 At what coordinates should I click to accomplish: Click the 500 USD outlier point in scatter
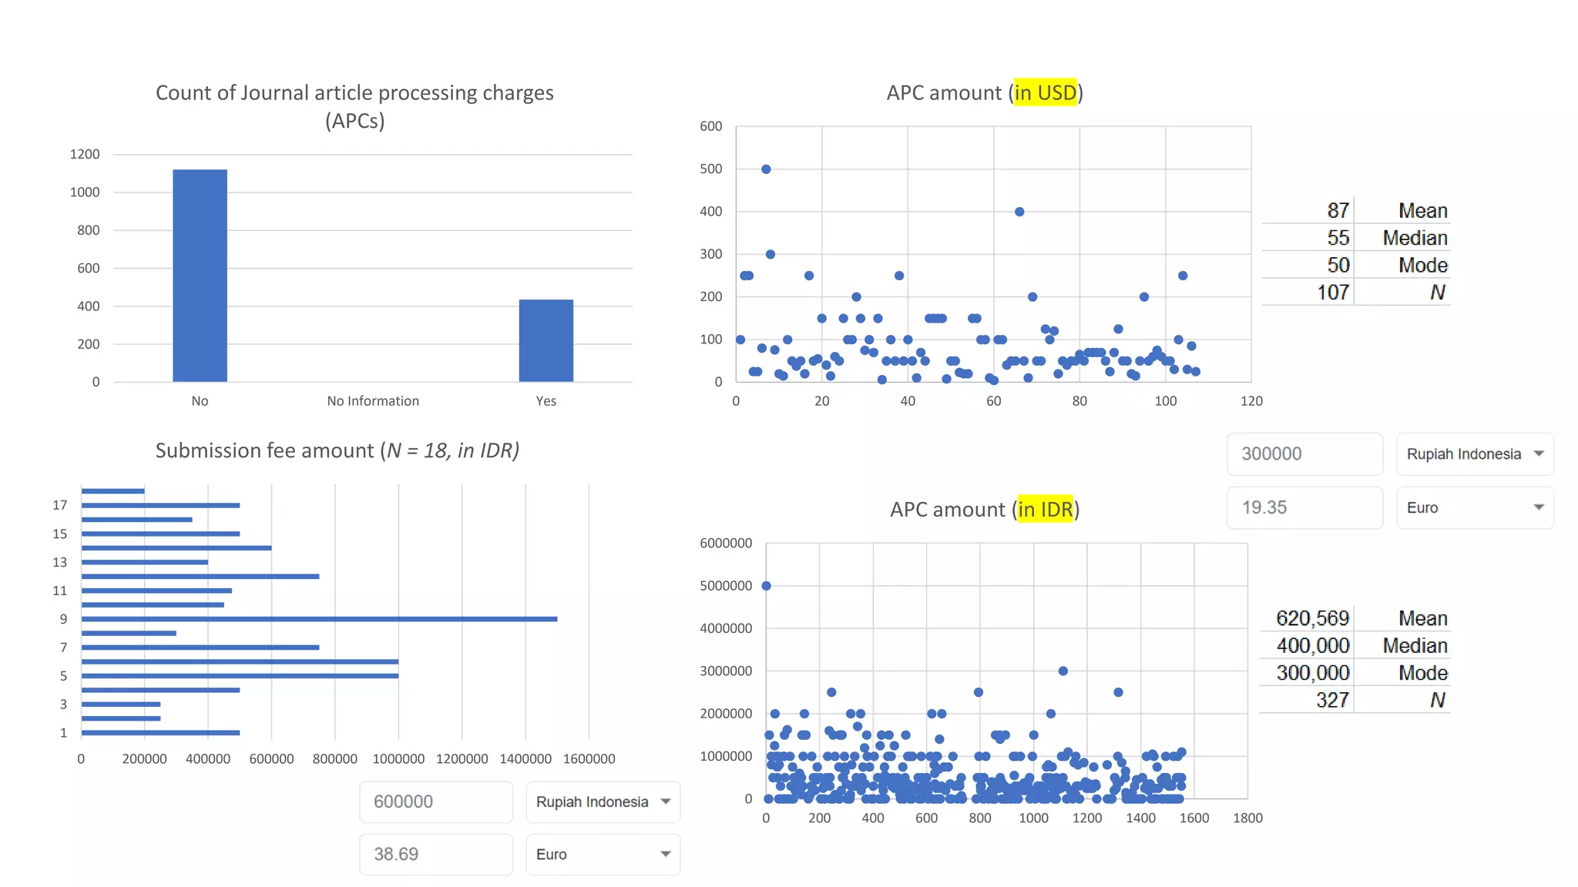click(x=766, y=169)
